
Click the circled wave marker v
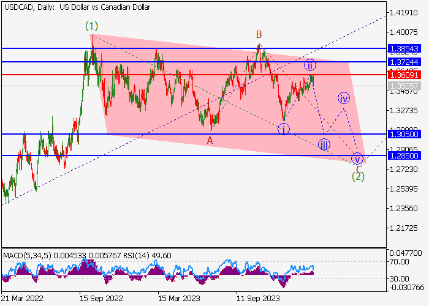pos(357,159)
